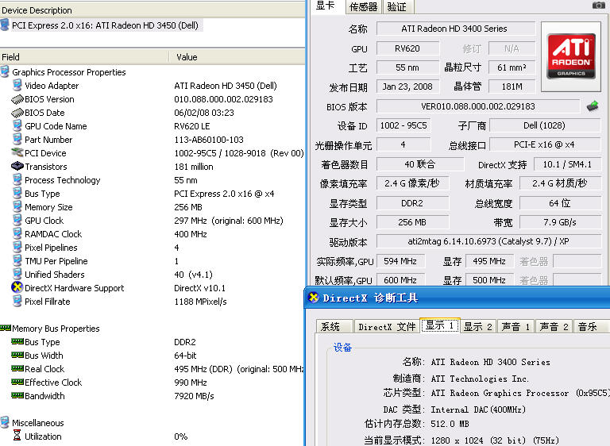This screenshot has height=446, width=610.
Task: Click the GPU-Z screenshot camera icon
Action: pyautogui.click(x=598, y=5)
